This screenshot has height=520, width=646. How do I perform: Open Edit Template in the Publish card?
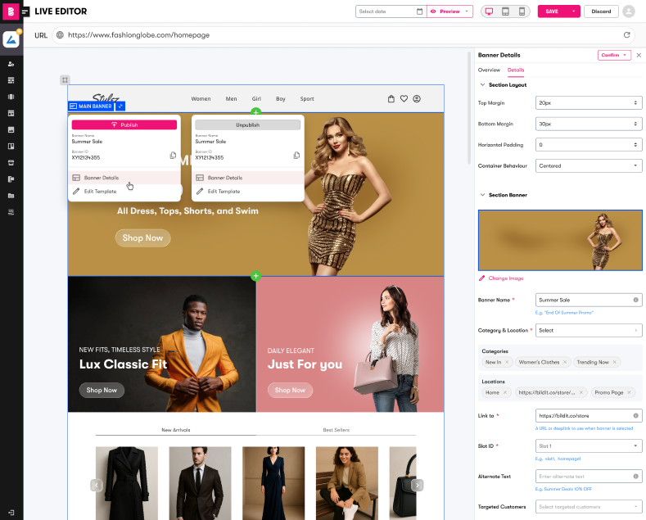click(x=124, y=192)
